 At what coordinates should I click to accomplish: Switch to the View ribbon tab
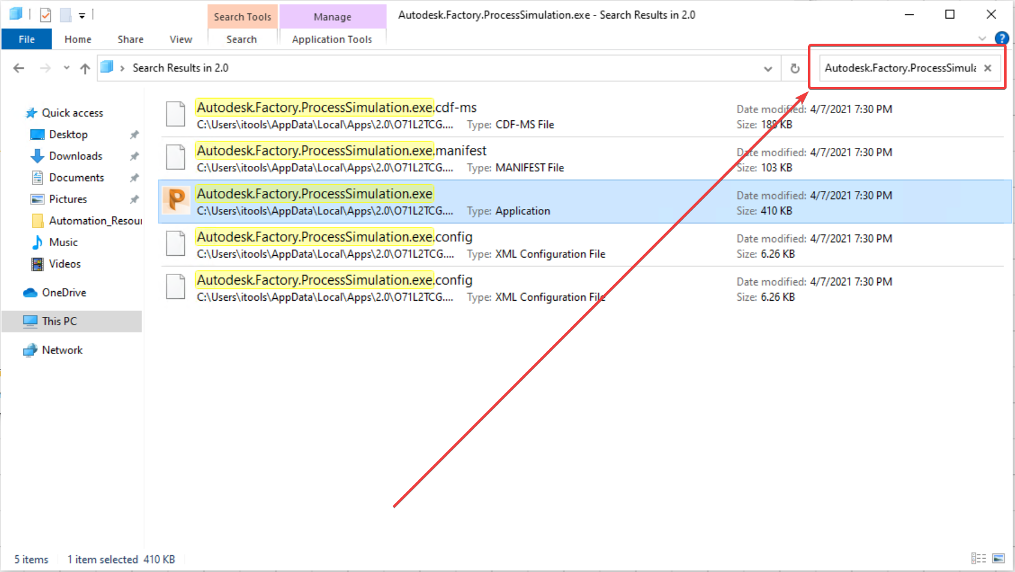[x=181, y=40]
